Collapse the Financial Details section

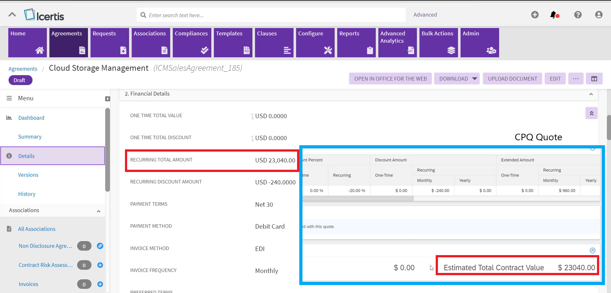click(591, 94)
